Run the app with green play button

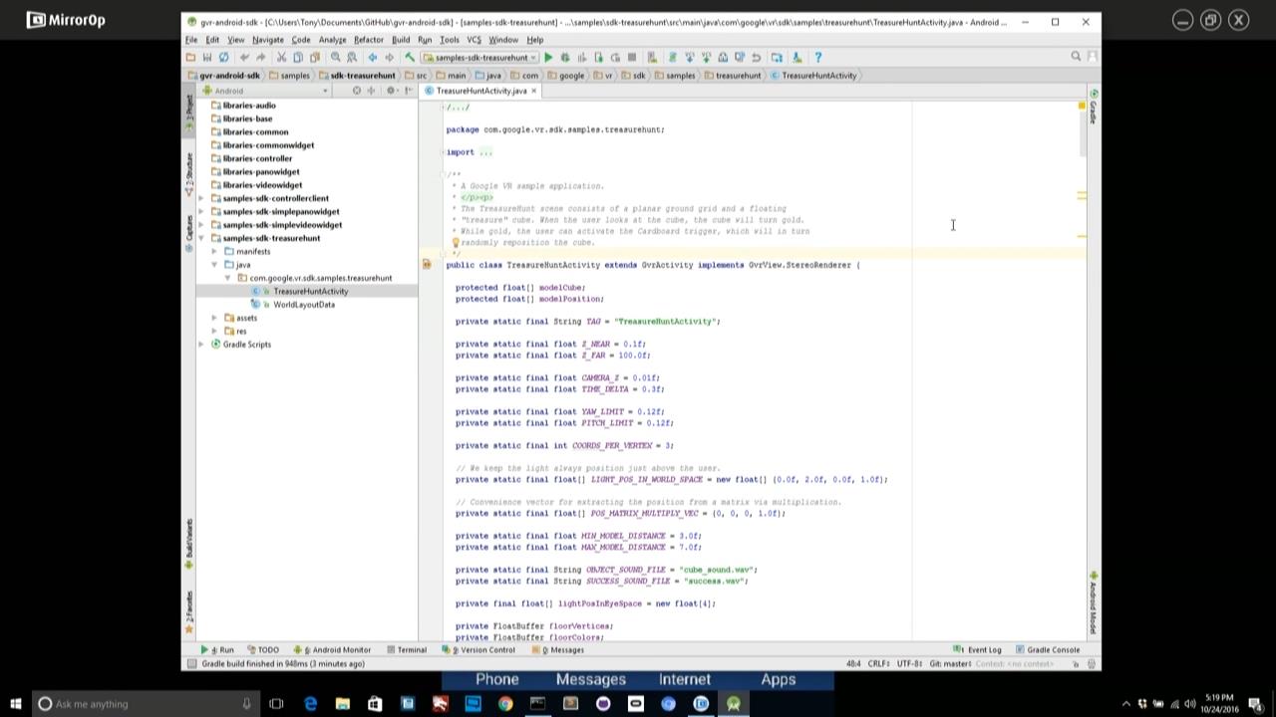pos(548,57)
